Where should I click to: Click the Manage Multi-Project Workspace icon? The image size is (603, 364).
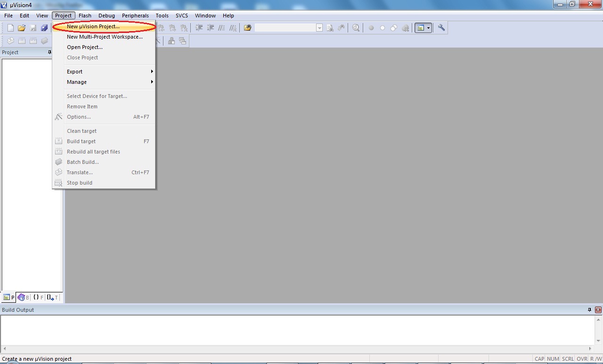[x=183, y=41]
